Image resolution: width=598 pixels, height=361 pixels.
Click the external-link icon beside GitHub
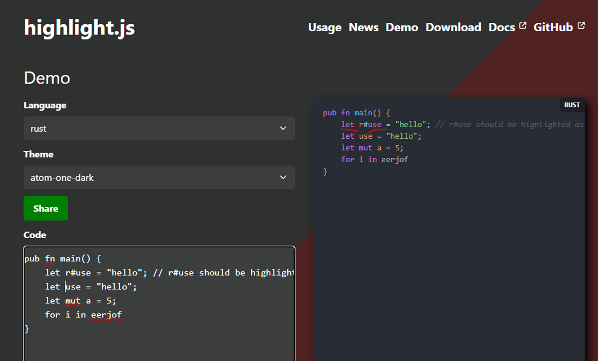pos(581,25)
